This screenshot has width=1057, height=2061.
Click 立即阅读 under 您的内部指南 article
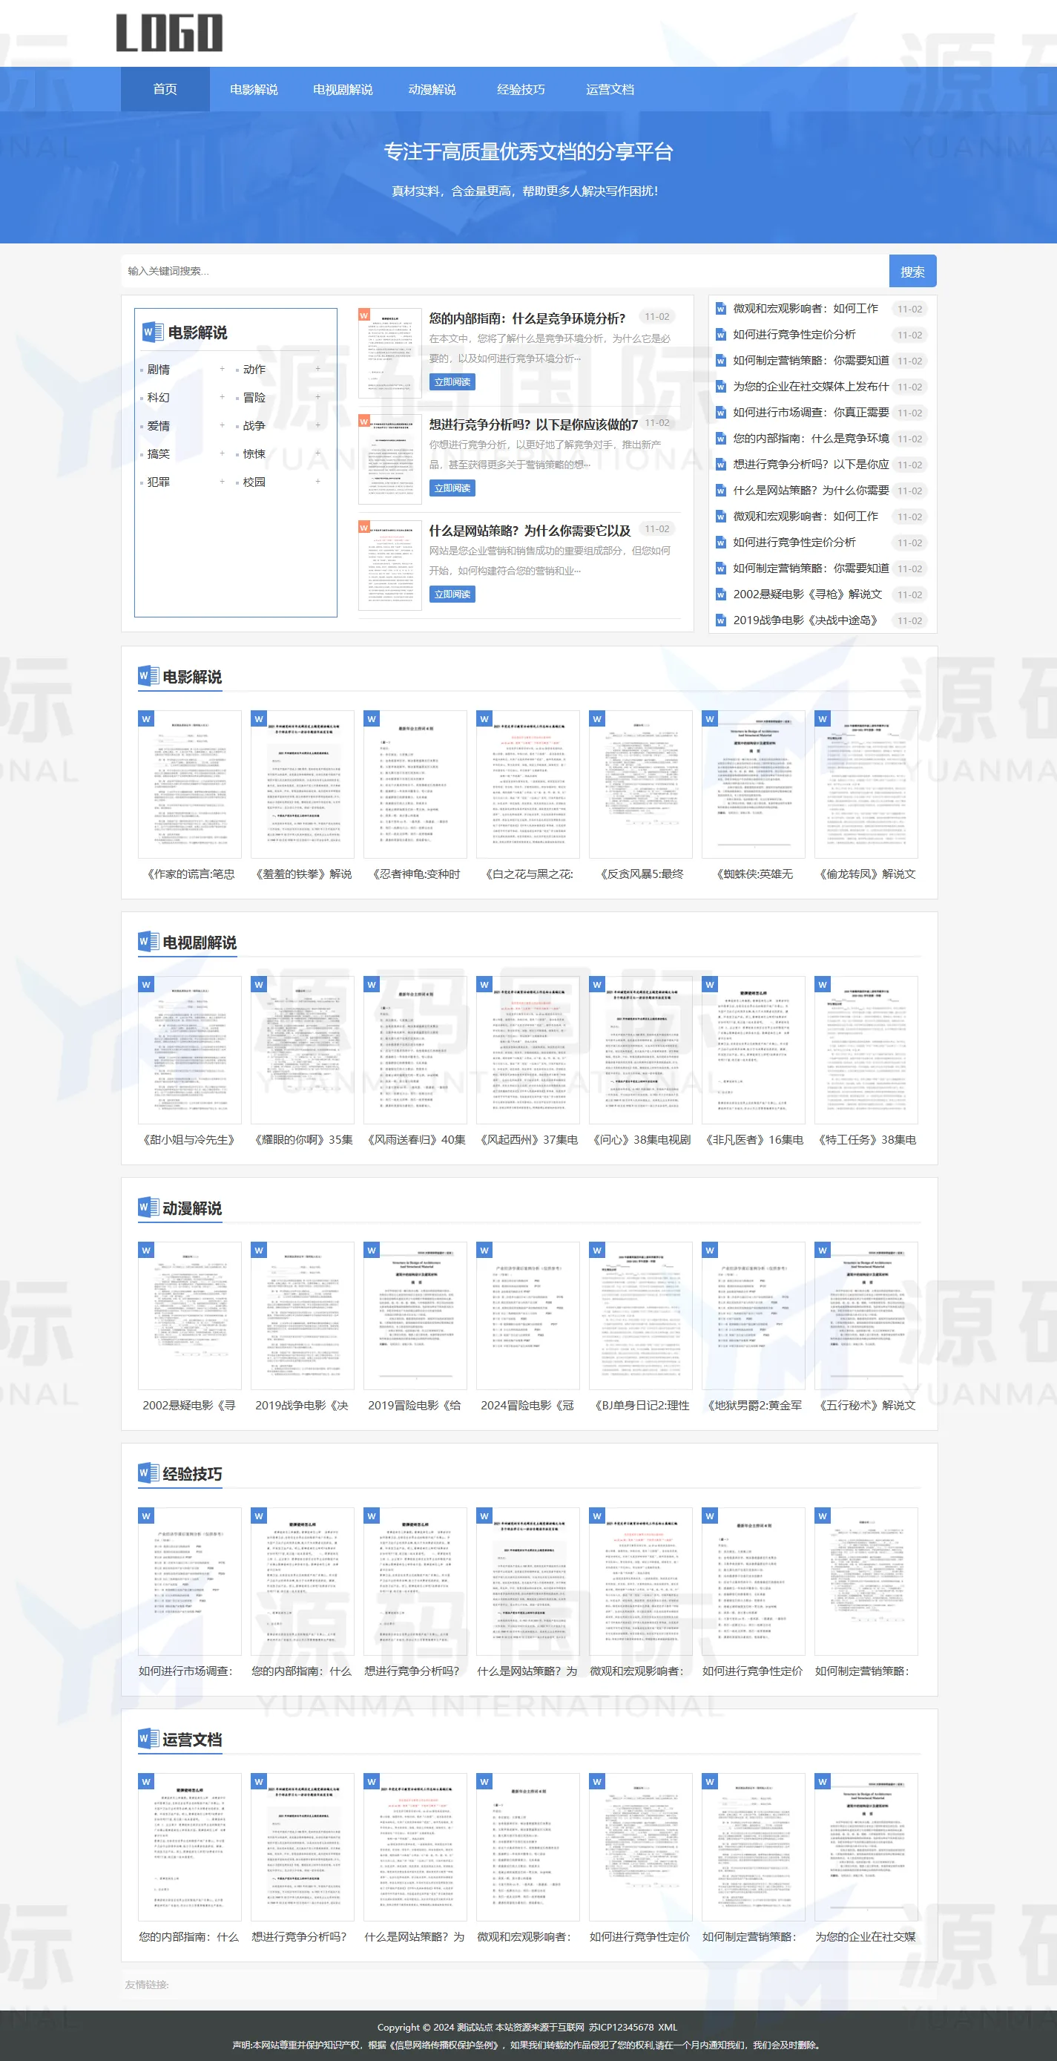452,381
